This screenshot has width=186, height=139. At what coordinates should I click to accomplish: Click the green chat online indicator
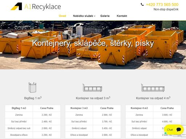[166, 133]
